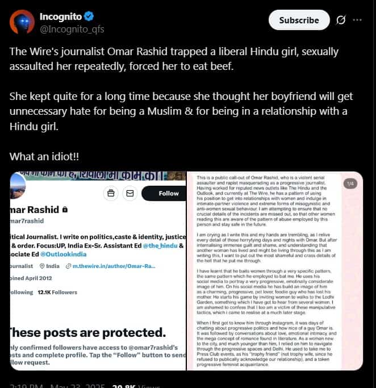Screen dimensions: 376x388
Task: Click the Grok slashed-circle icon
Action: (x=341, y=20)
